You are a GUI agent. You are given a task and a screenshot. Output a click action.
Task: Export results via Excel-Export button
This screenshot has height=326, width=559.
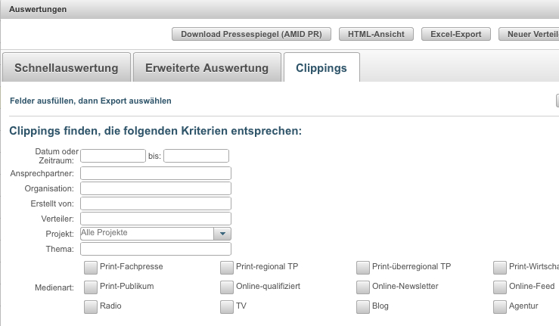(x=456, y=34)
